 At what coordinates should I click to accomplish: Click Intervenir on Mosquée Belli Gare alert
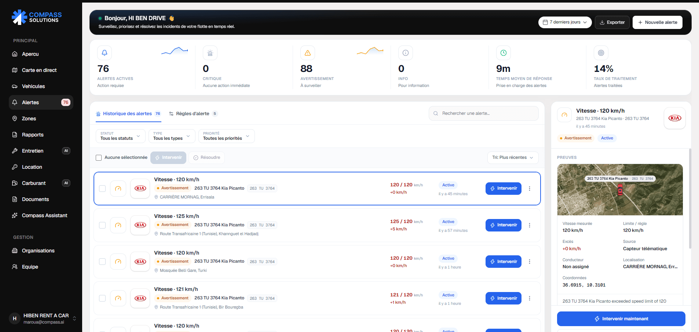point(504,262)
